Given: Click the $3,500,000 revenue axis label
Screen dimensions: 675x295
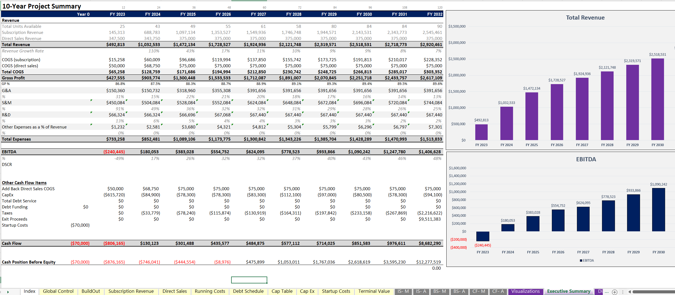Looking at the screenshot, I should [457, 26].
